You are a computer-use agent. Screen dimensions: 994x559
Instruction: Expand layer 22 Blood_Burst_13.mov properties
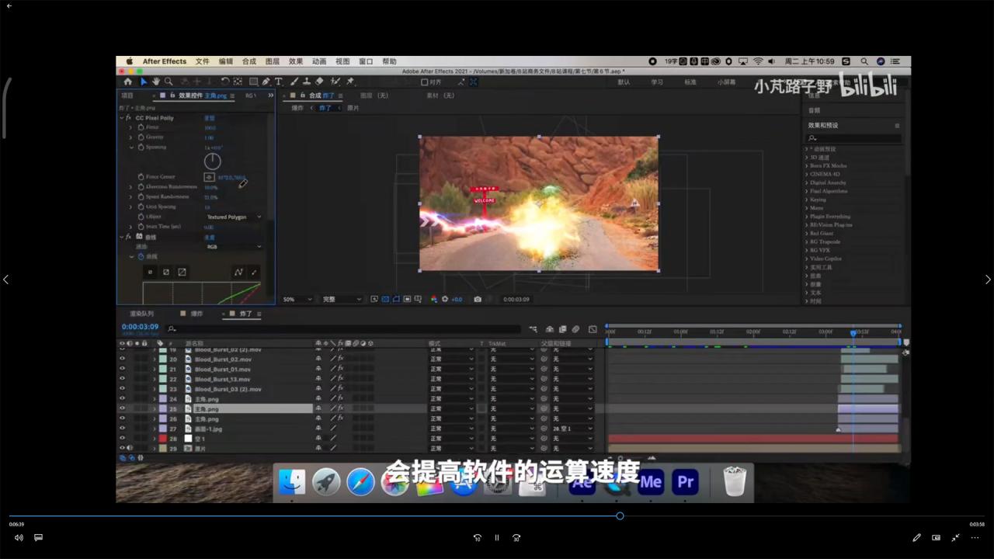pyautogui.click(x=155, y=380)
